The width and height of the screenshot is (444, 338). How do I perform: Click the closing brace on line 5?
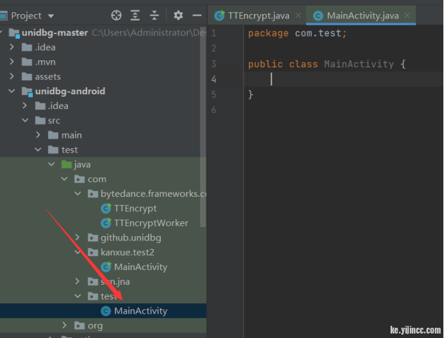click(251, 94)
